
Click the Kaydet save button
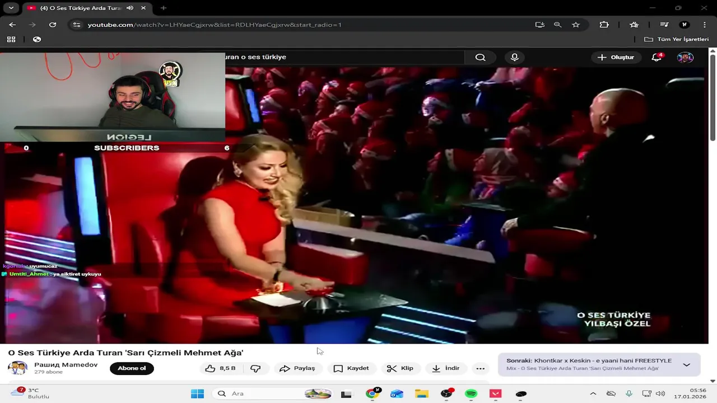point(351,368)
